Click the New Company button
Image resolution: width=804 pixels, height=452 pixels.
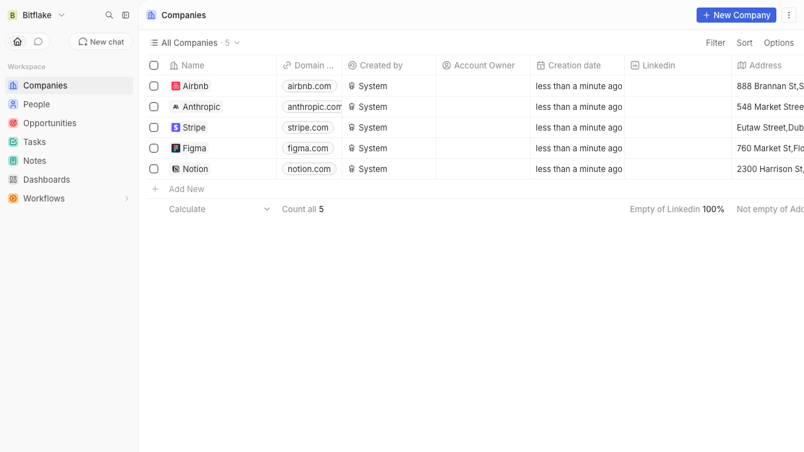tap(736, 15)
